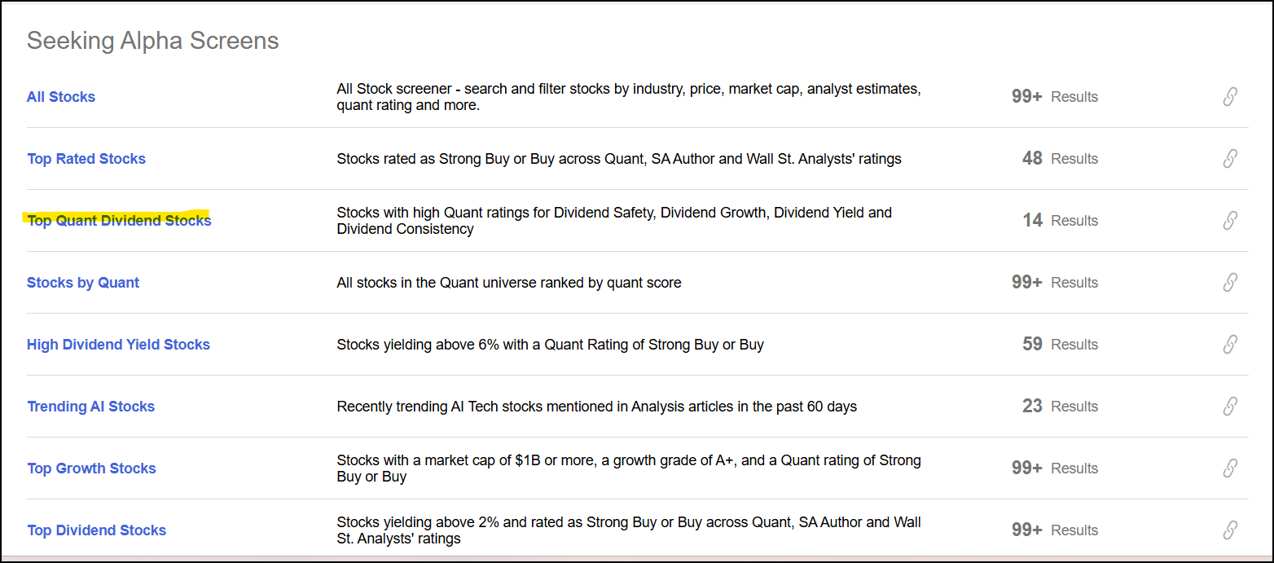Copy link for Top Quant Dividend Stocks
The width and height of the screenshot is (1274, 563).
(1230, 221)
